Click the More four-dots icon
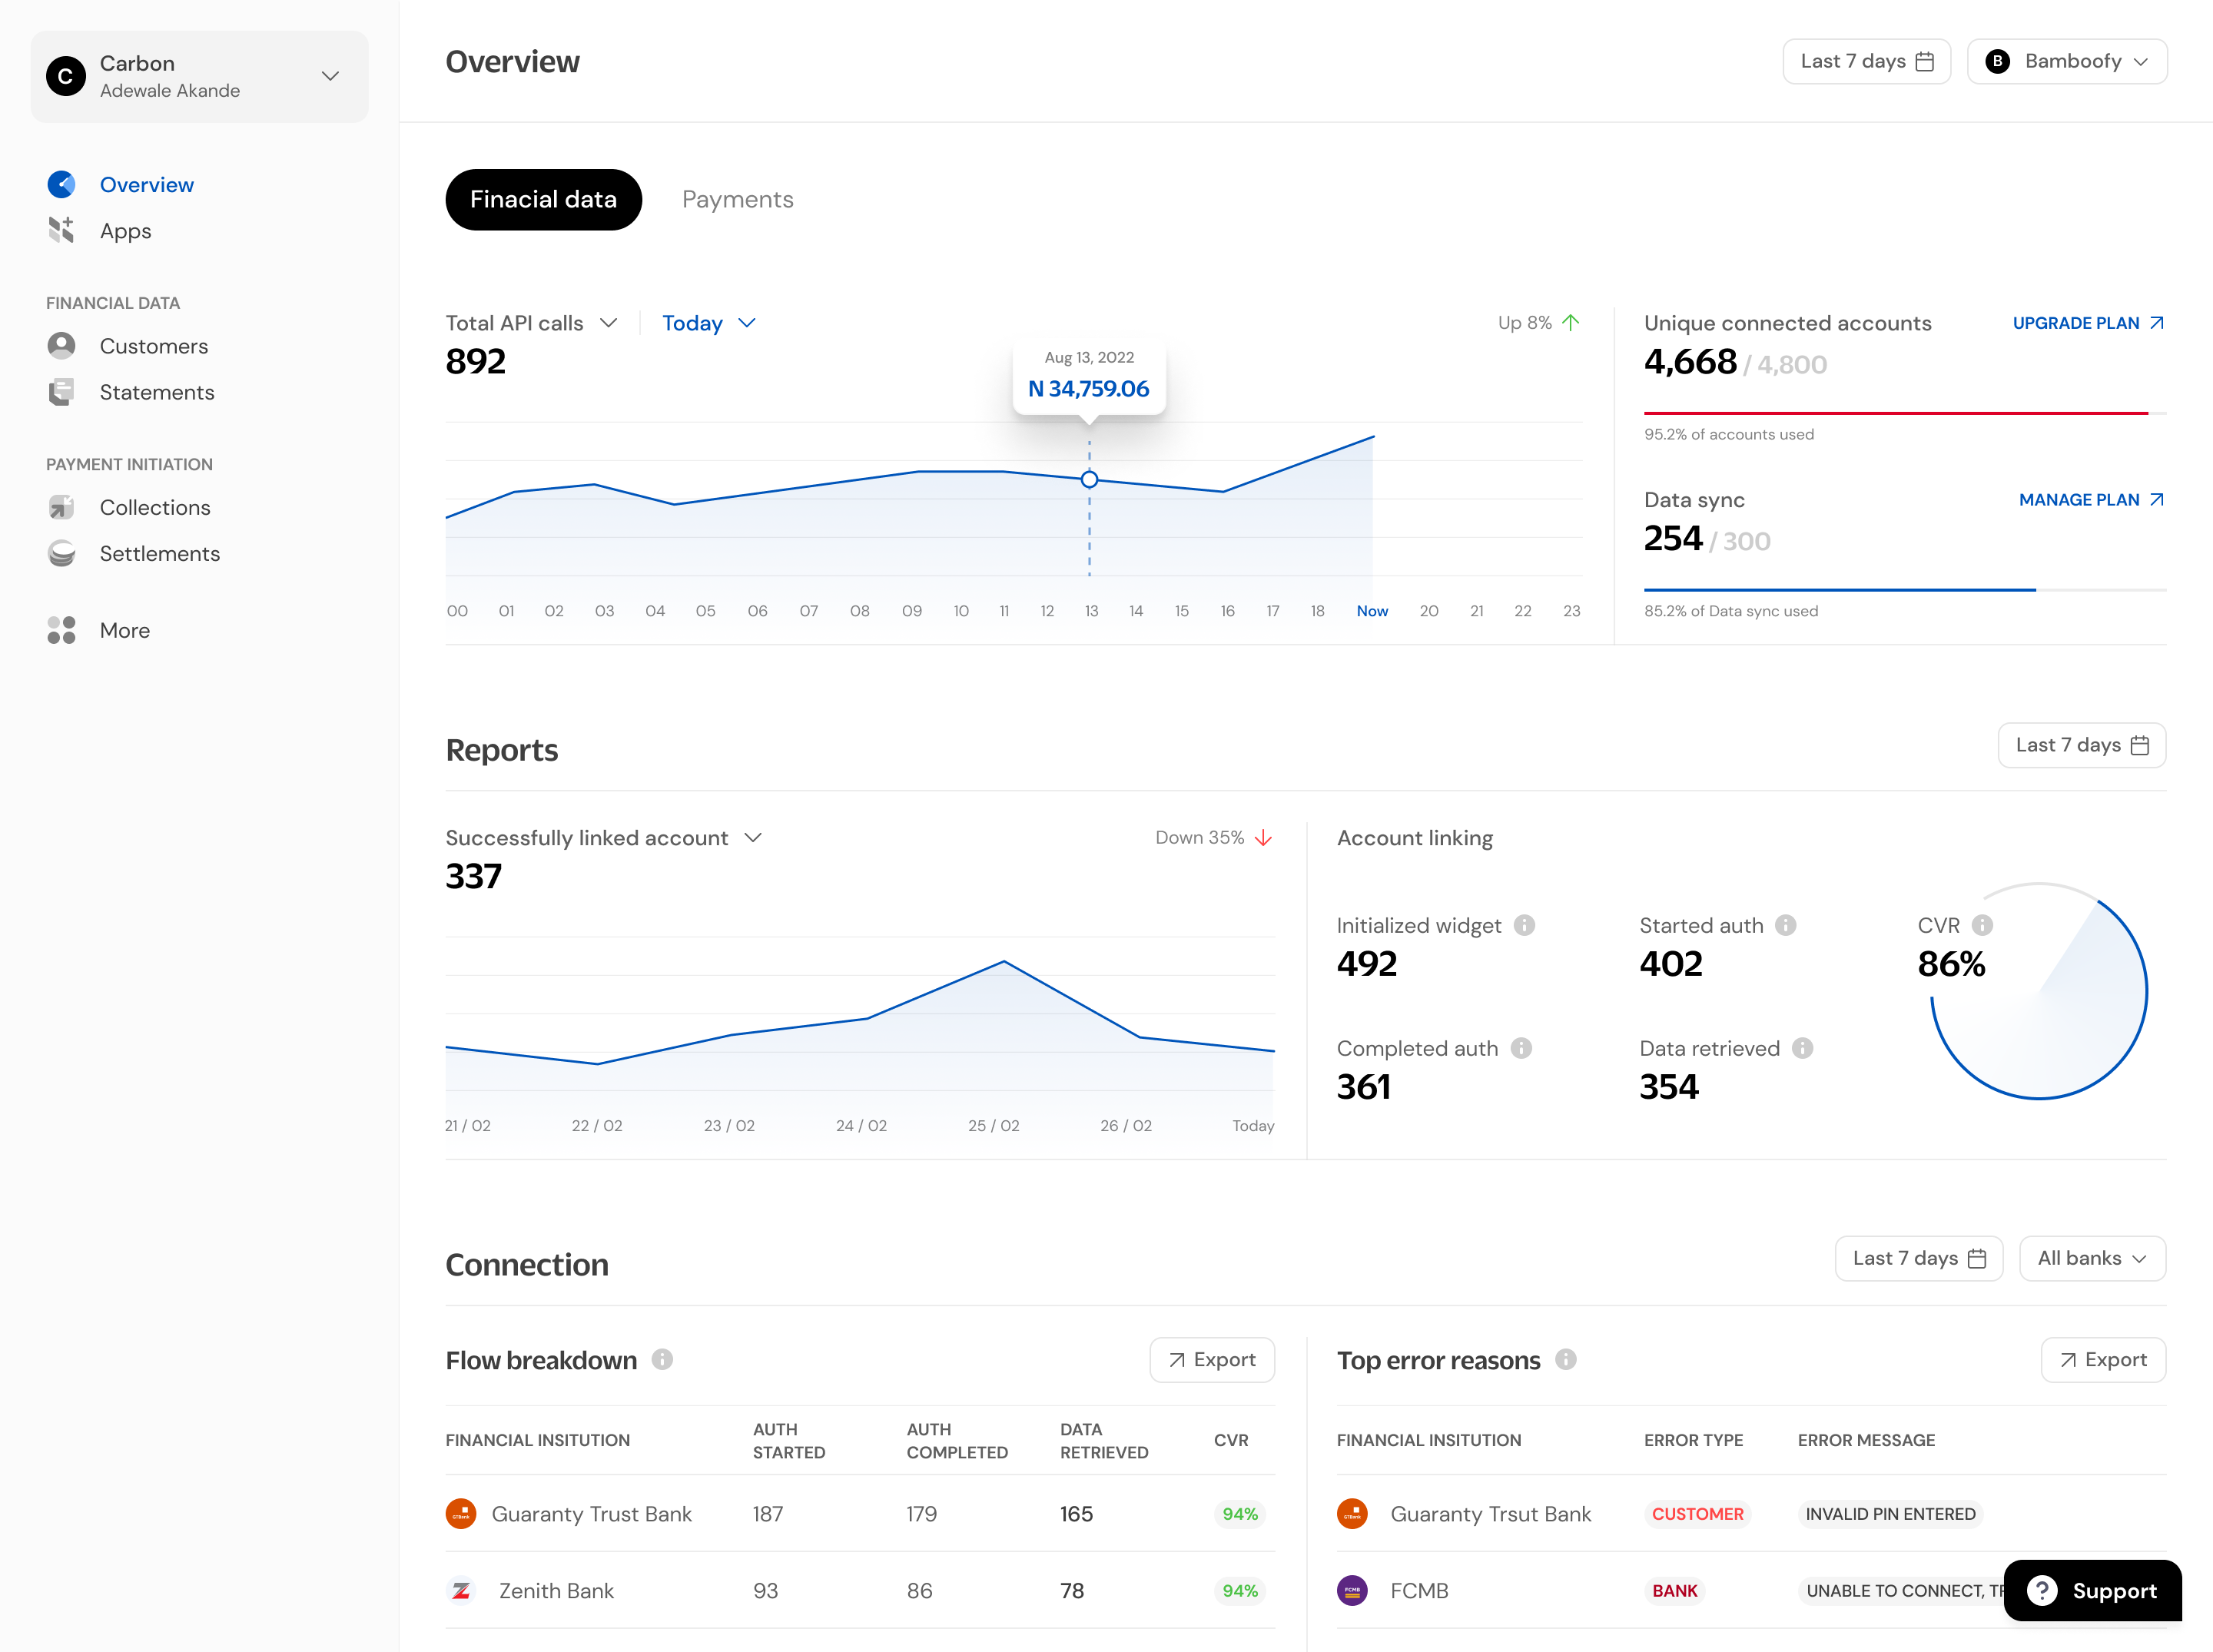The image size is (2213, 1652). tap(61, 630)
